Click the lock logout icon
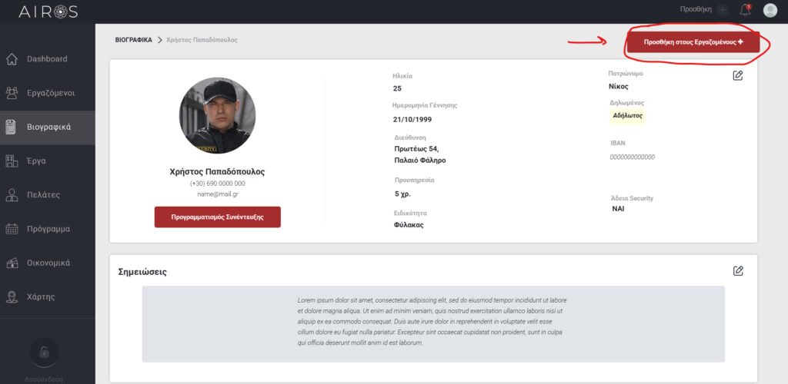The image size is (788, 384). [44, 353]
